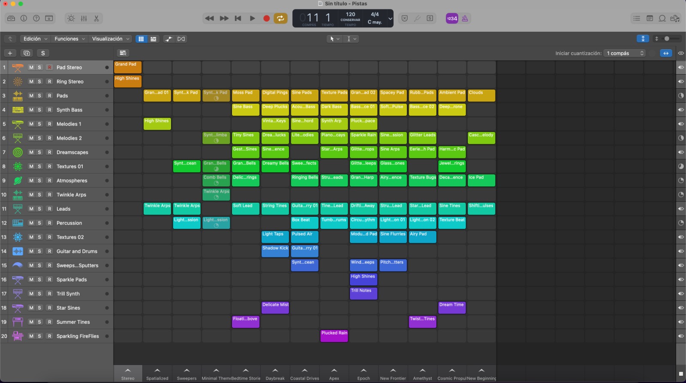The image size is (686, 383).
Task: Open the Funciones dropdown menu
Action: tap(69, 39)
